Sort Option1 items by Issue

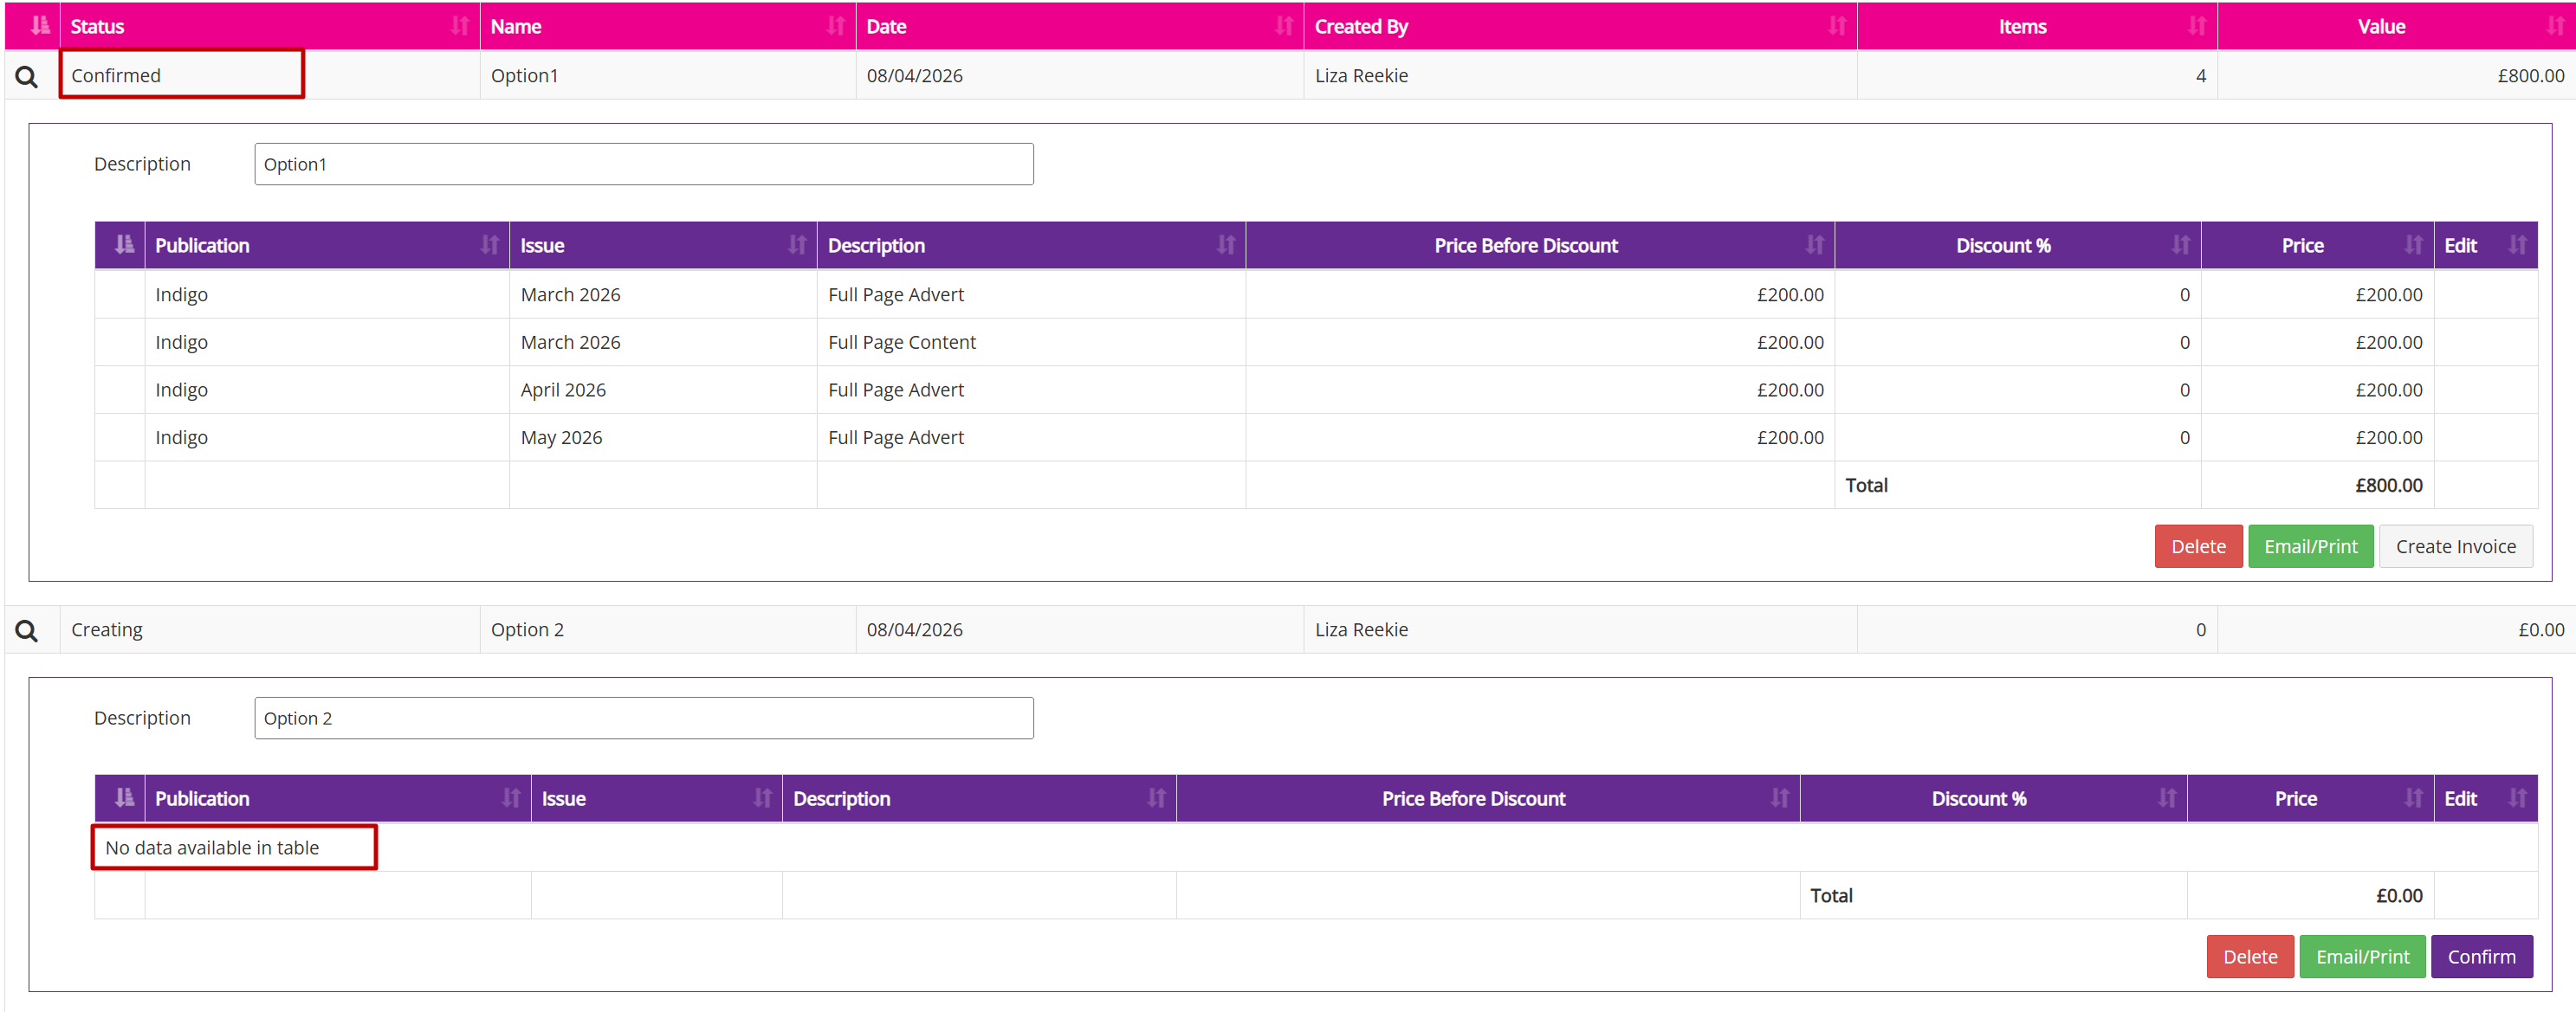(x=663, y=245)
